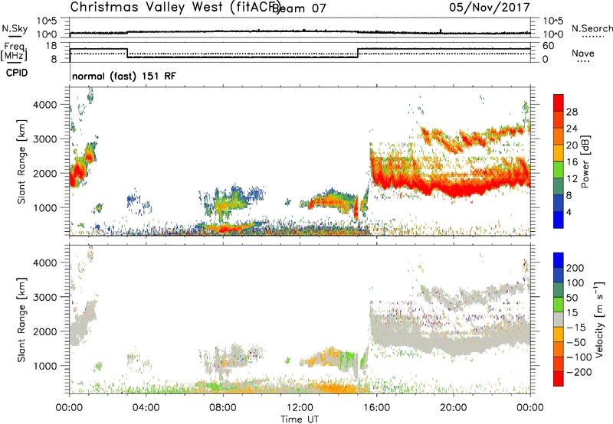Click the 'Beam 07' label
613x424 pixels.
299,8
